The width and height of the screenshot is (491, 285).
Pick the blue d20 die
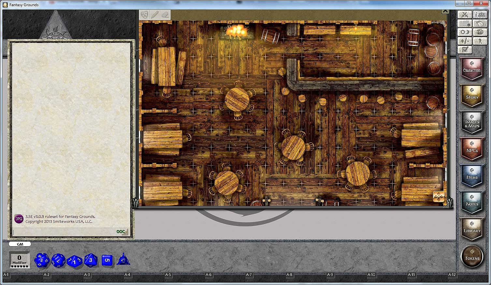(x=42, y=260)
